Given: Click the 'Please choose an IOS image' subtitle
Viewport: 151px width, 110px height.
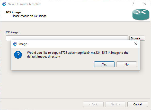Looking at the screenshot, I should pyautogui.click(x=30, y=16).
